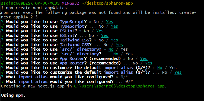Click Yes on the "√" TypeScript answered line

point(114,27)
